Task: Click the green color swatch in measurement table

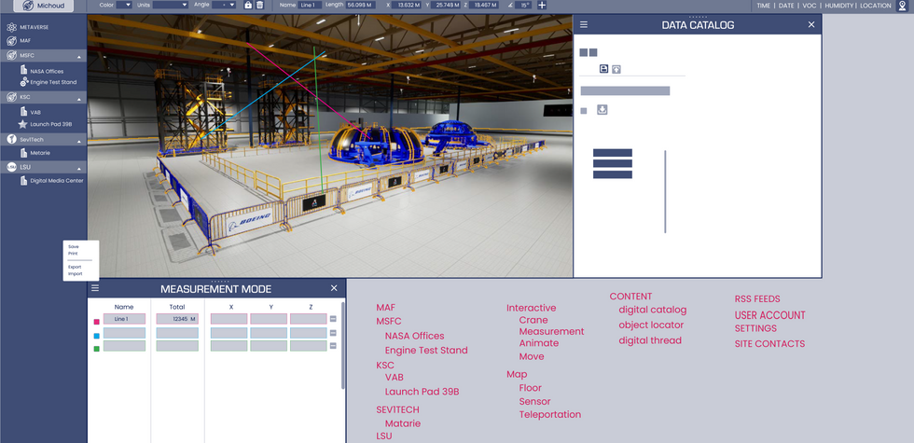Action: [x=97, y=349]
